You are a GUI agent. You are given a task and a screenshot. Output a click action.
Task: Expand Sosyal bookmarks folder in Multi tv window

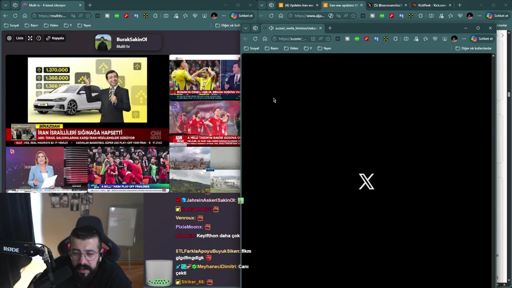11,25
